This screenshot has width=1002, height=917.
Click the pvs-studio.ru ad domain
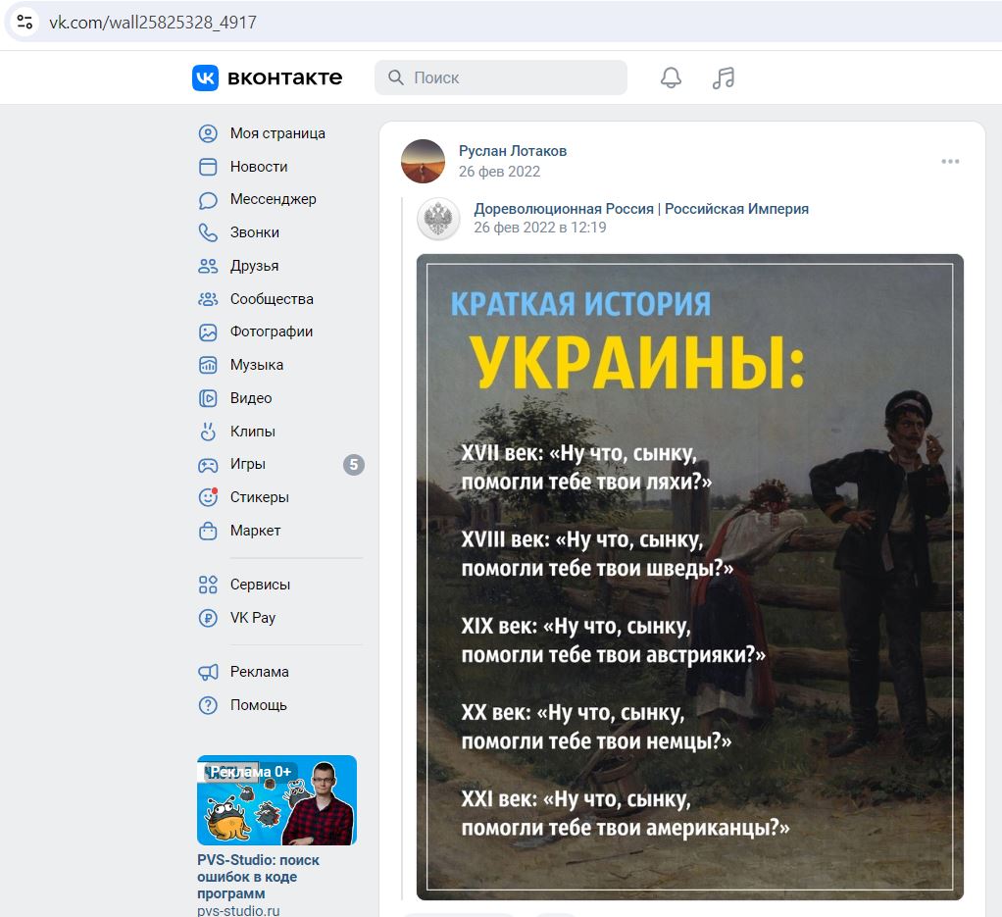[238, 910]
